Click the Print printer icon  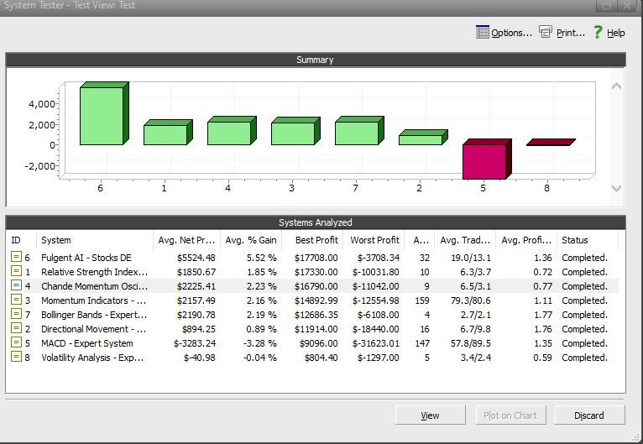[546, 33]
